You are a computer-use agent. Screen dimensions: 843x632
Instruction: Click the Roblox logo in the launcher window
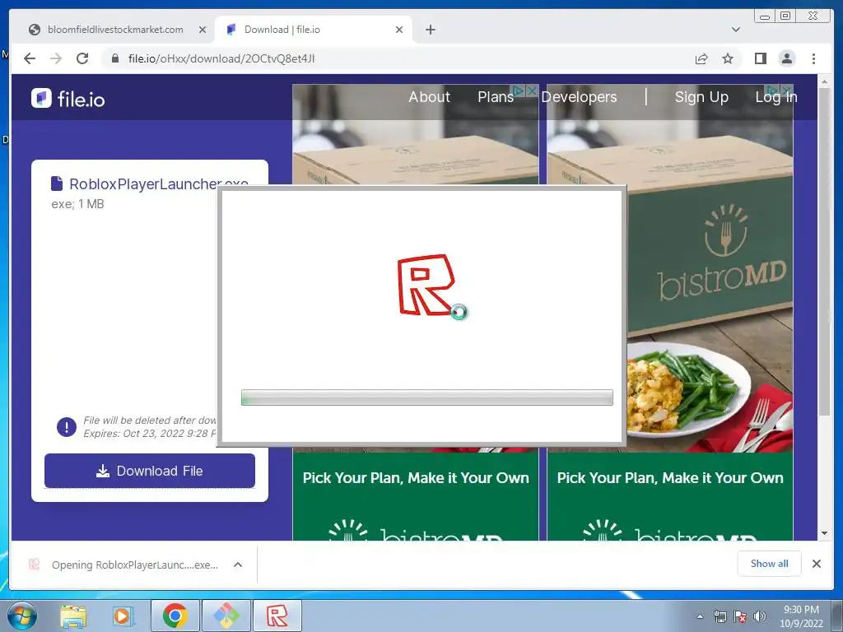click(x=426, y=285)
